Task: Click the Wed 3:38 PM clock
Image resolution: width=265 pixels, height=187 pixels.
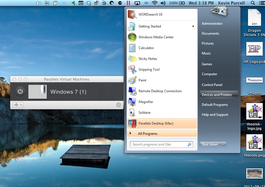Action: (x=201, y=3)
